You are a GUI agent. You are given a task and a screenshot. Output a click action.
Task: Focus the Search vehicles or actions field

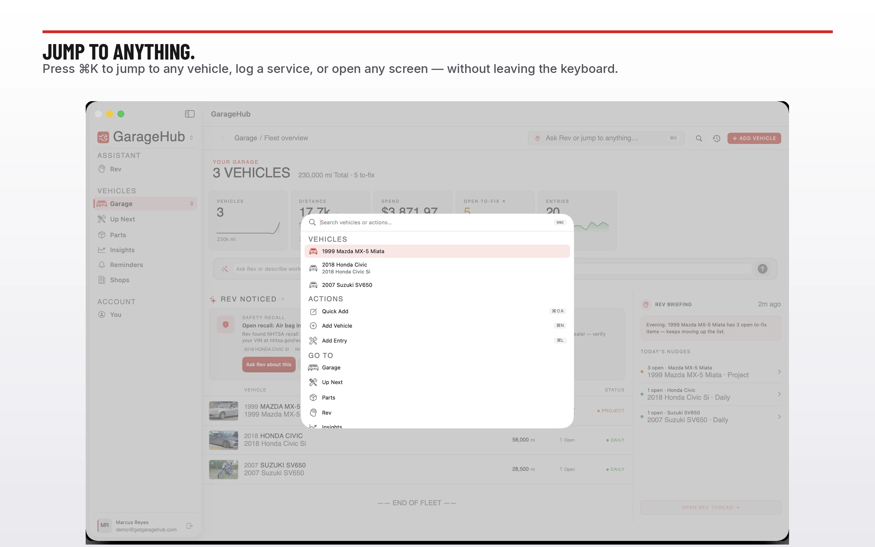tap(435, 222)
